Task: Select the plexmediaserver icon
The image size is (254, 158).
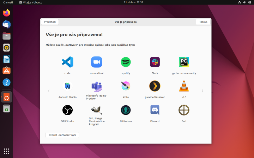Action: [155, 86]
